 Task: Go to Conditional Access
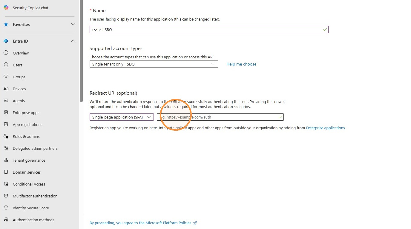pyautogui.click(x=29, y=184)
